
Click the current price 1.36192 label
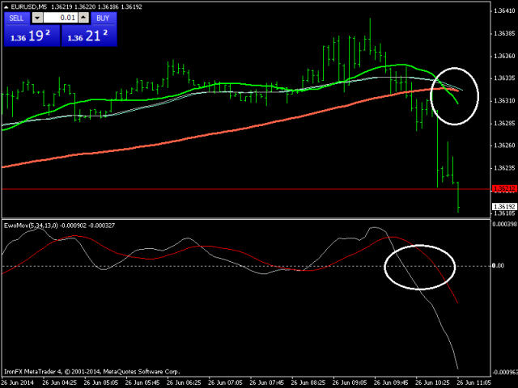point(502,206)
